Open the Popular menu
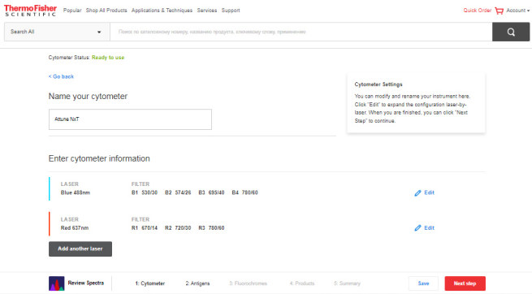This screenshot has width=532, height=294. (x=72, y=11)
